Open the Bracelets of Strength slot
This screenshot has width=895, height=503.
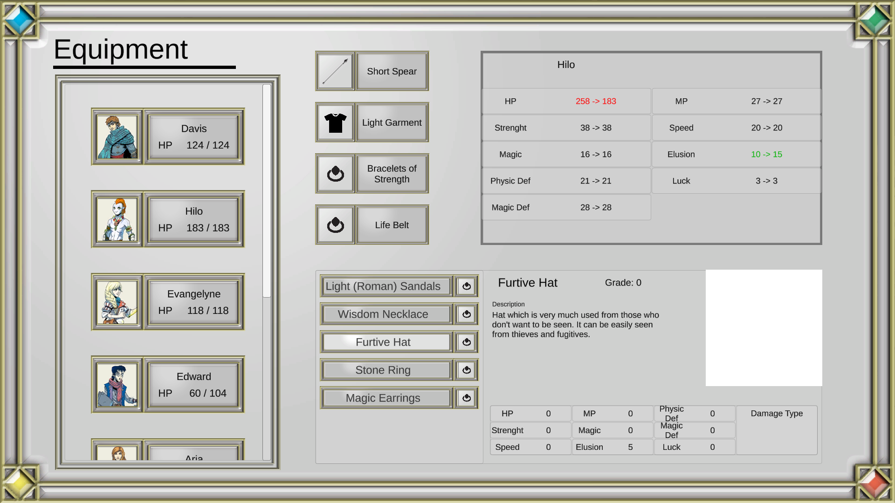point(392,174)
